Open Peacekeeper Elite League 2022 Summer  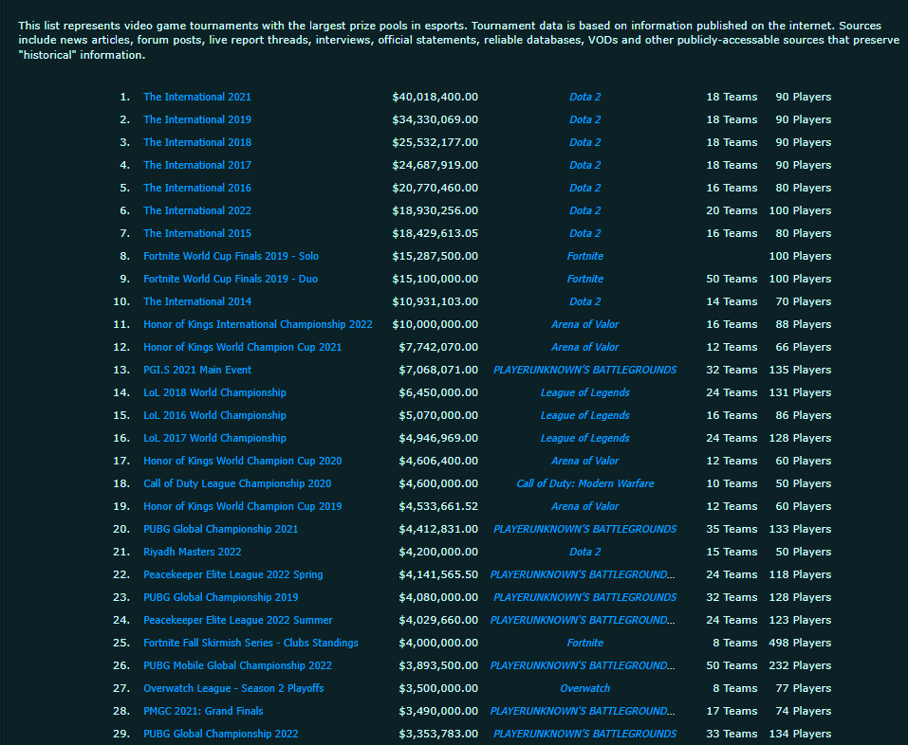click(x=238, y=620)
